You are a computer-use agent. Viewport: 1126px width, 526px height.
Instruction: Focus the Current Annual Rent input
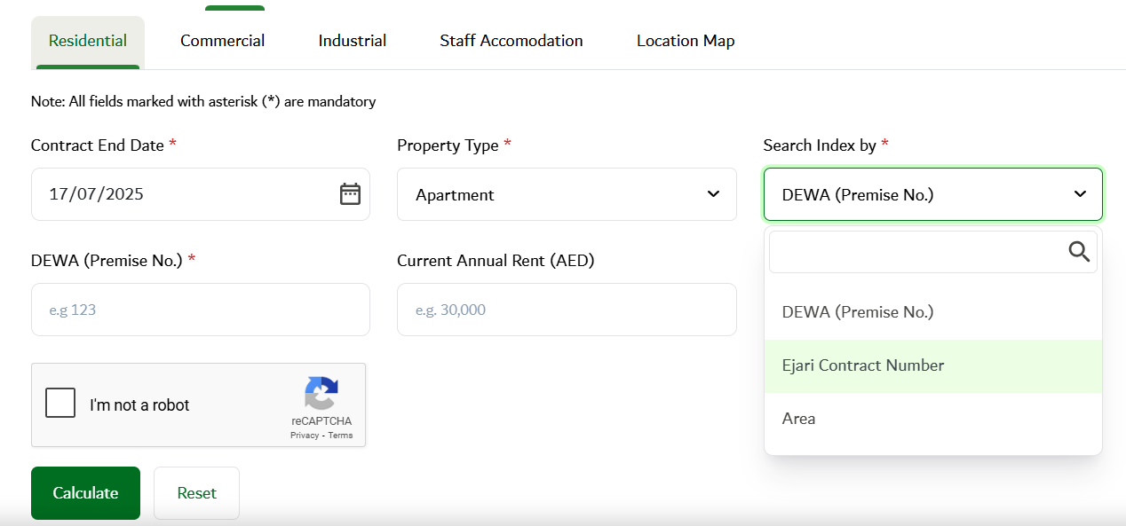tap(567, 310)
